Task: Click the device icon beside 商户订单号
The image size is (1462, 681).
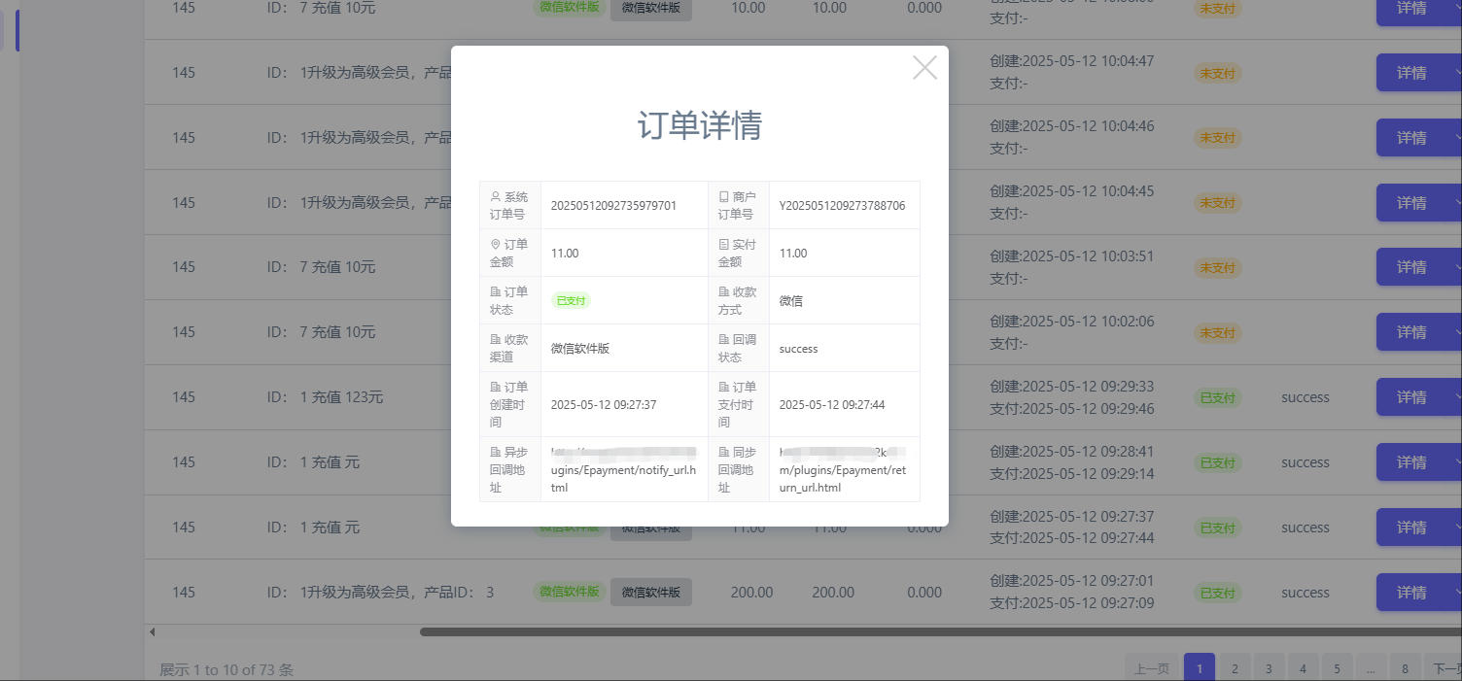Action: tap(724, 196)
